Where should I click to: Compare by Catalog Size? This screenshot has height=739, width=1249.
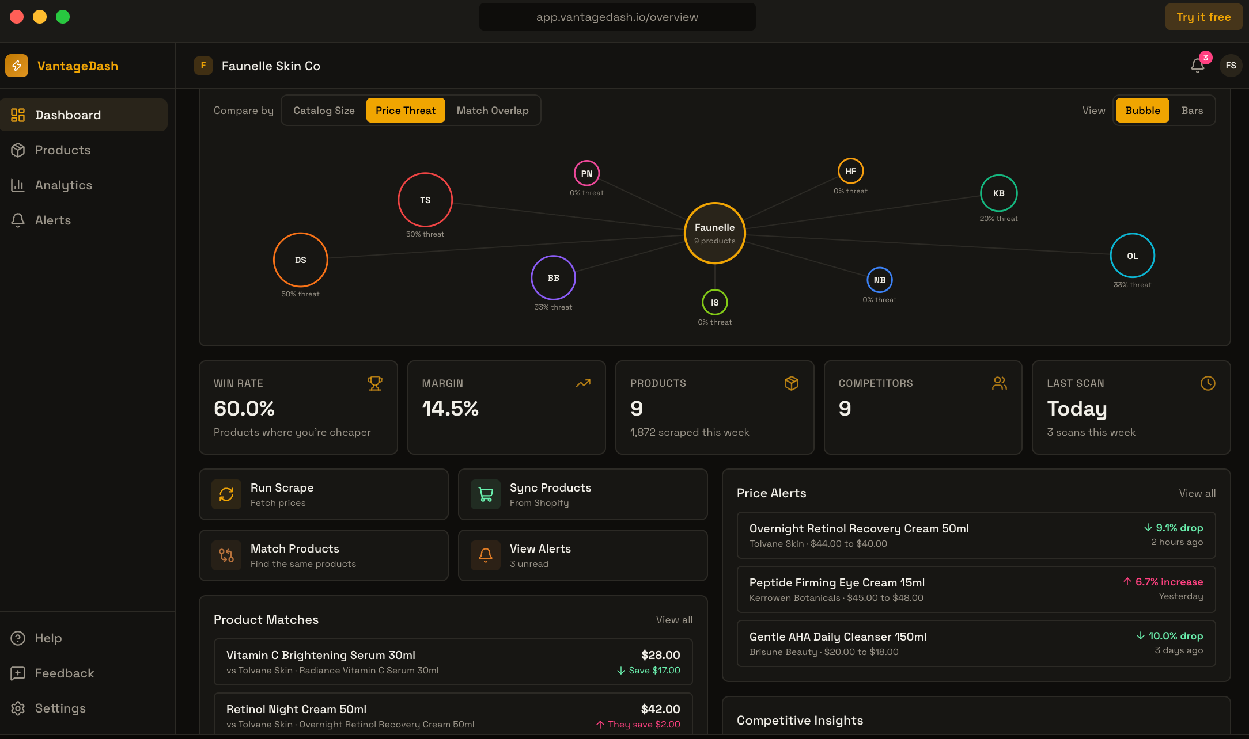(324, 111)
